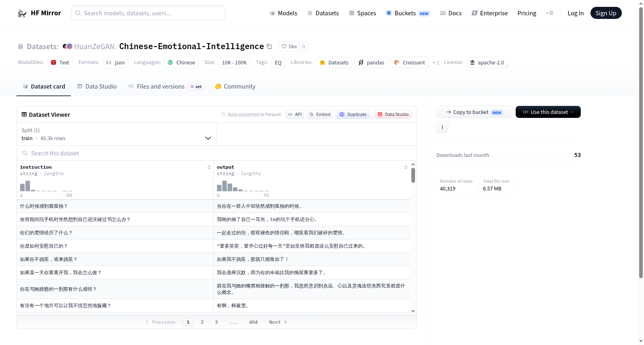Viewport: 644px width, 345px height.
Task: Click the Next page link
Action: [278, 322]
